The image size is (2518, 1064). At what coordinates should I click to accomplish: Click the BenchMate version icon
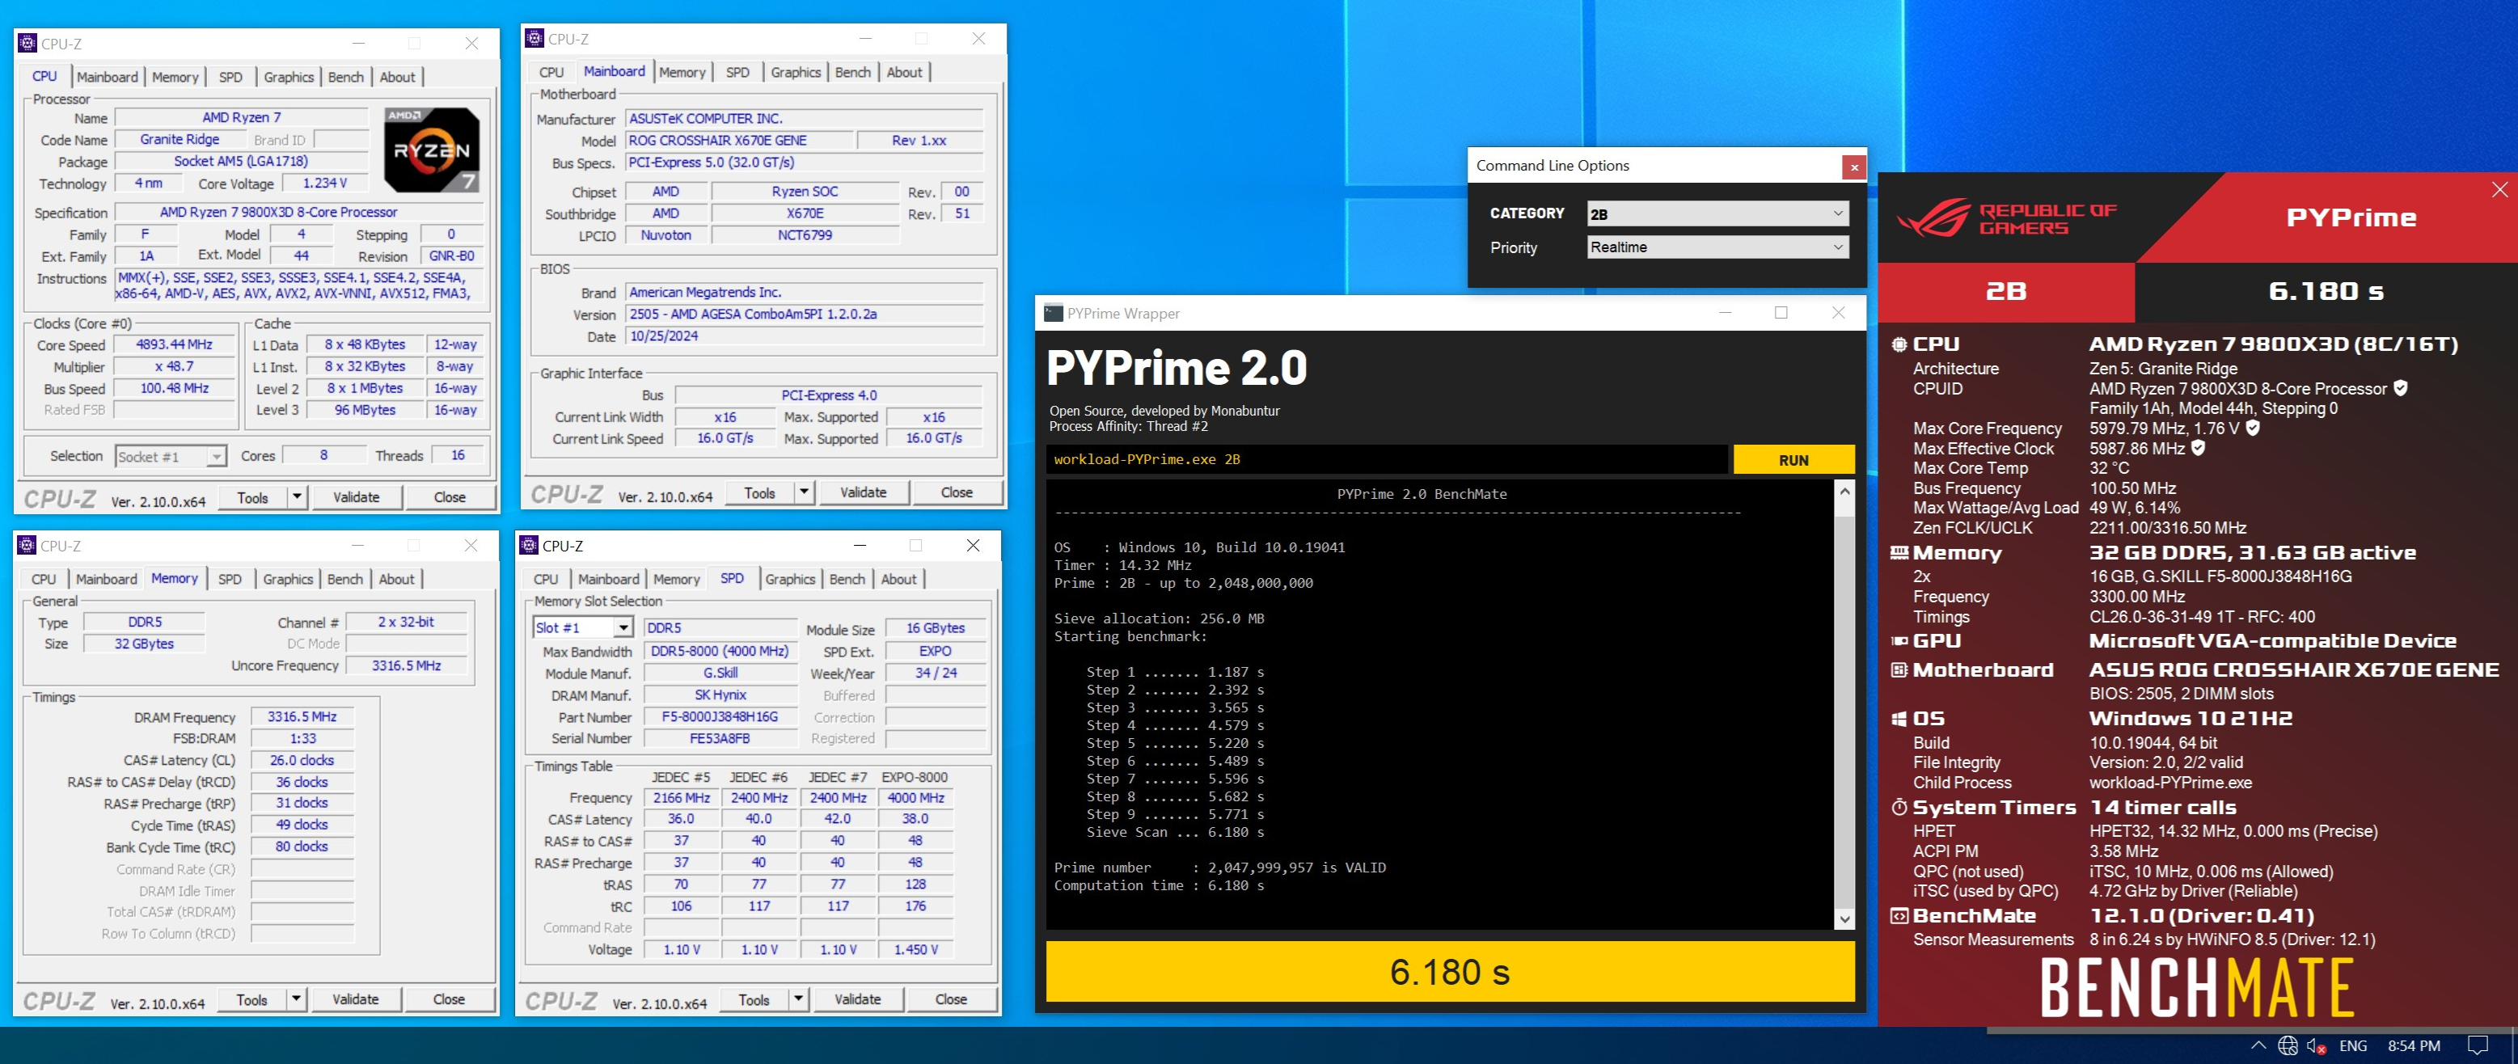tap(1899, 917)
